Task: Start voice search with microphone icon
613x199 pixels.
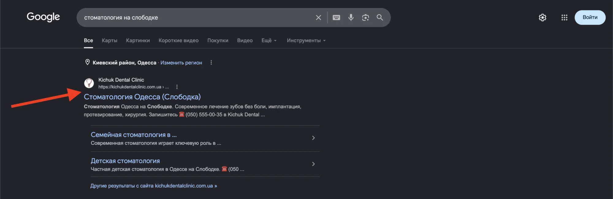Action: (x=351, y=17)
